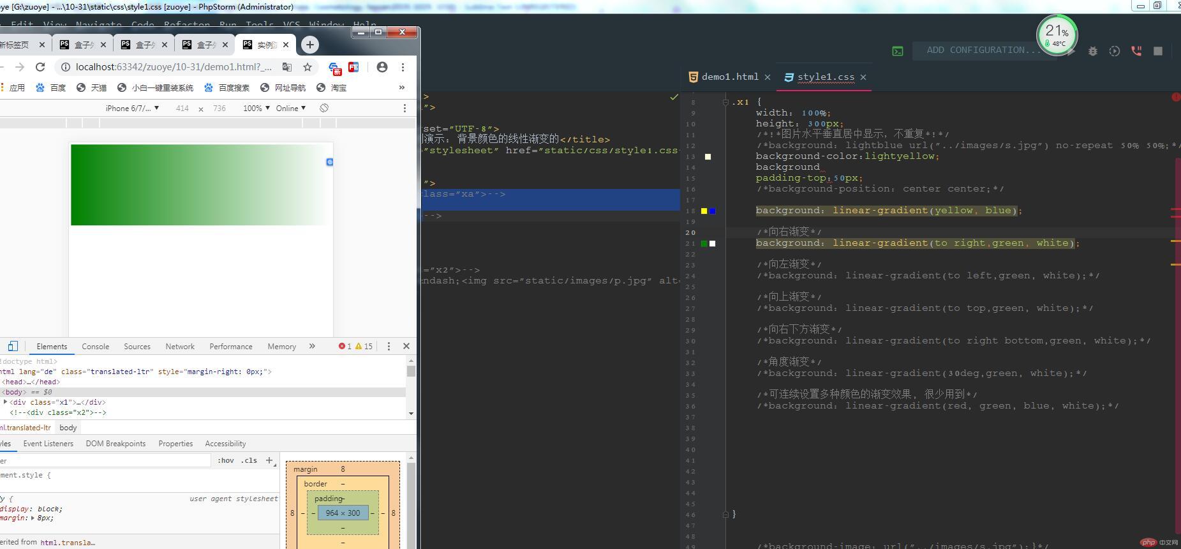Switch to the Performance tab in DevTools

(x=231, y=347)
